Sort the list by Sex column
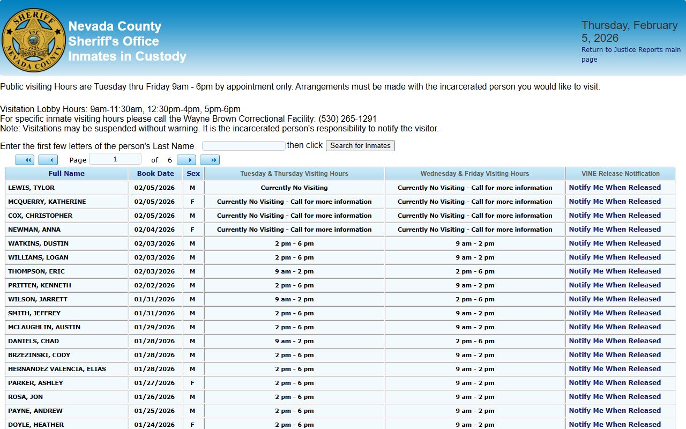This screenshot has width=686, height=429. click(x=193, y=174)
